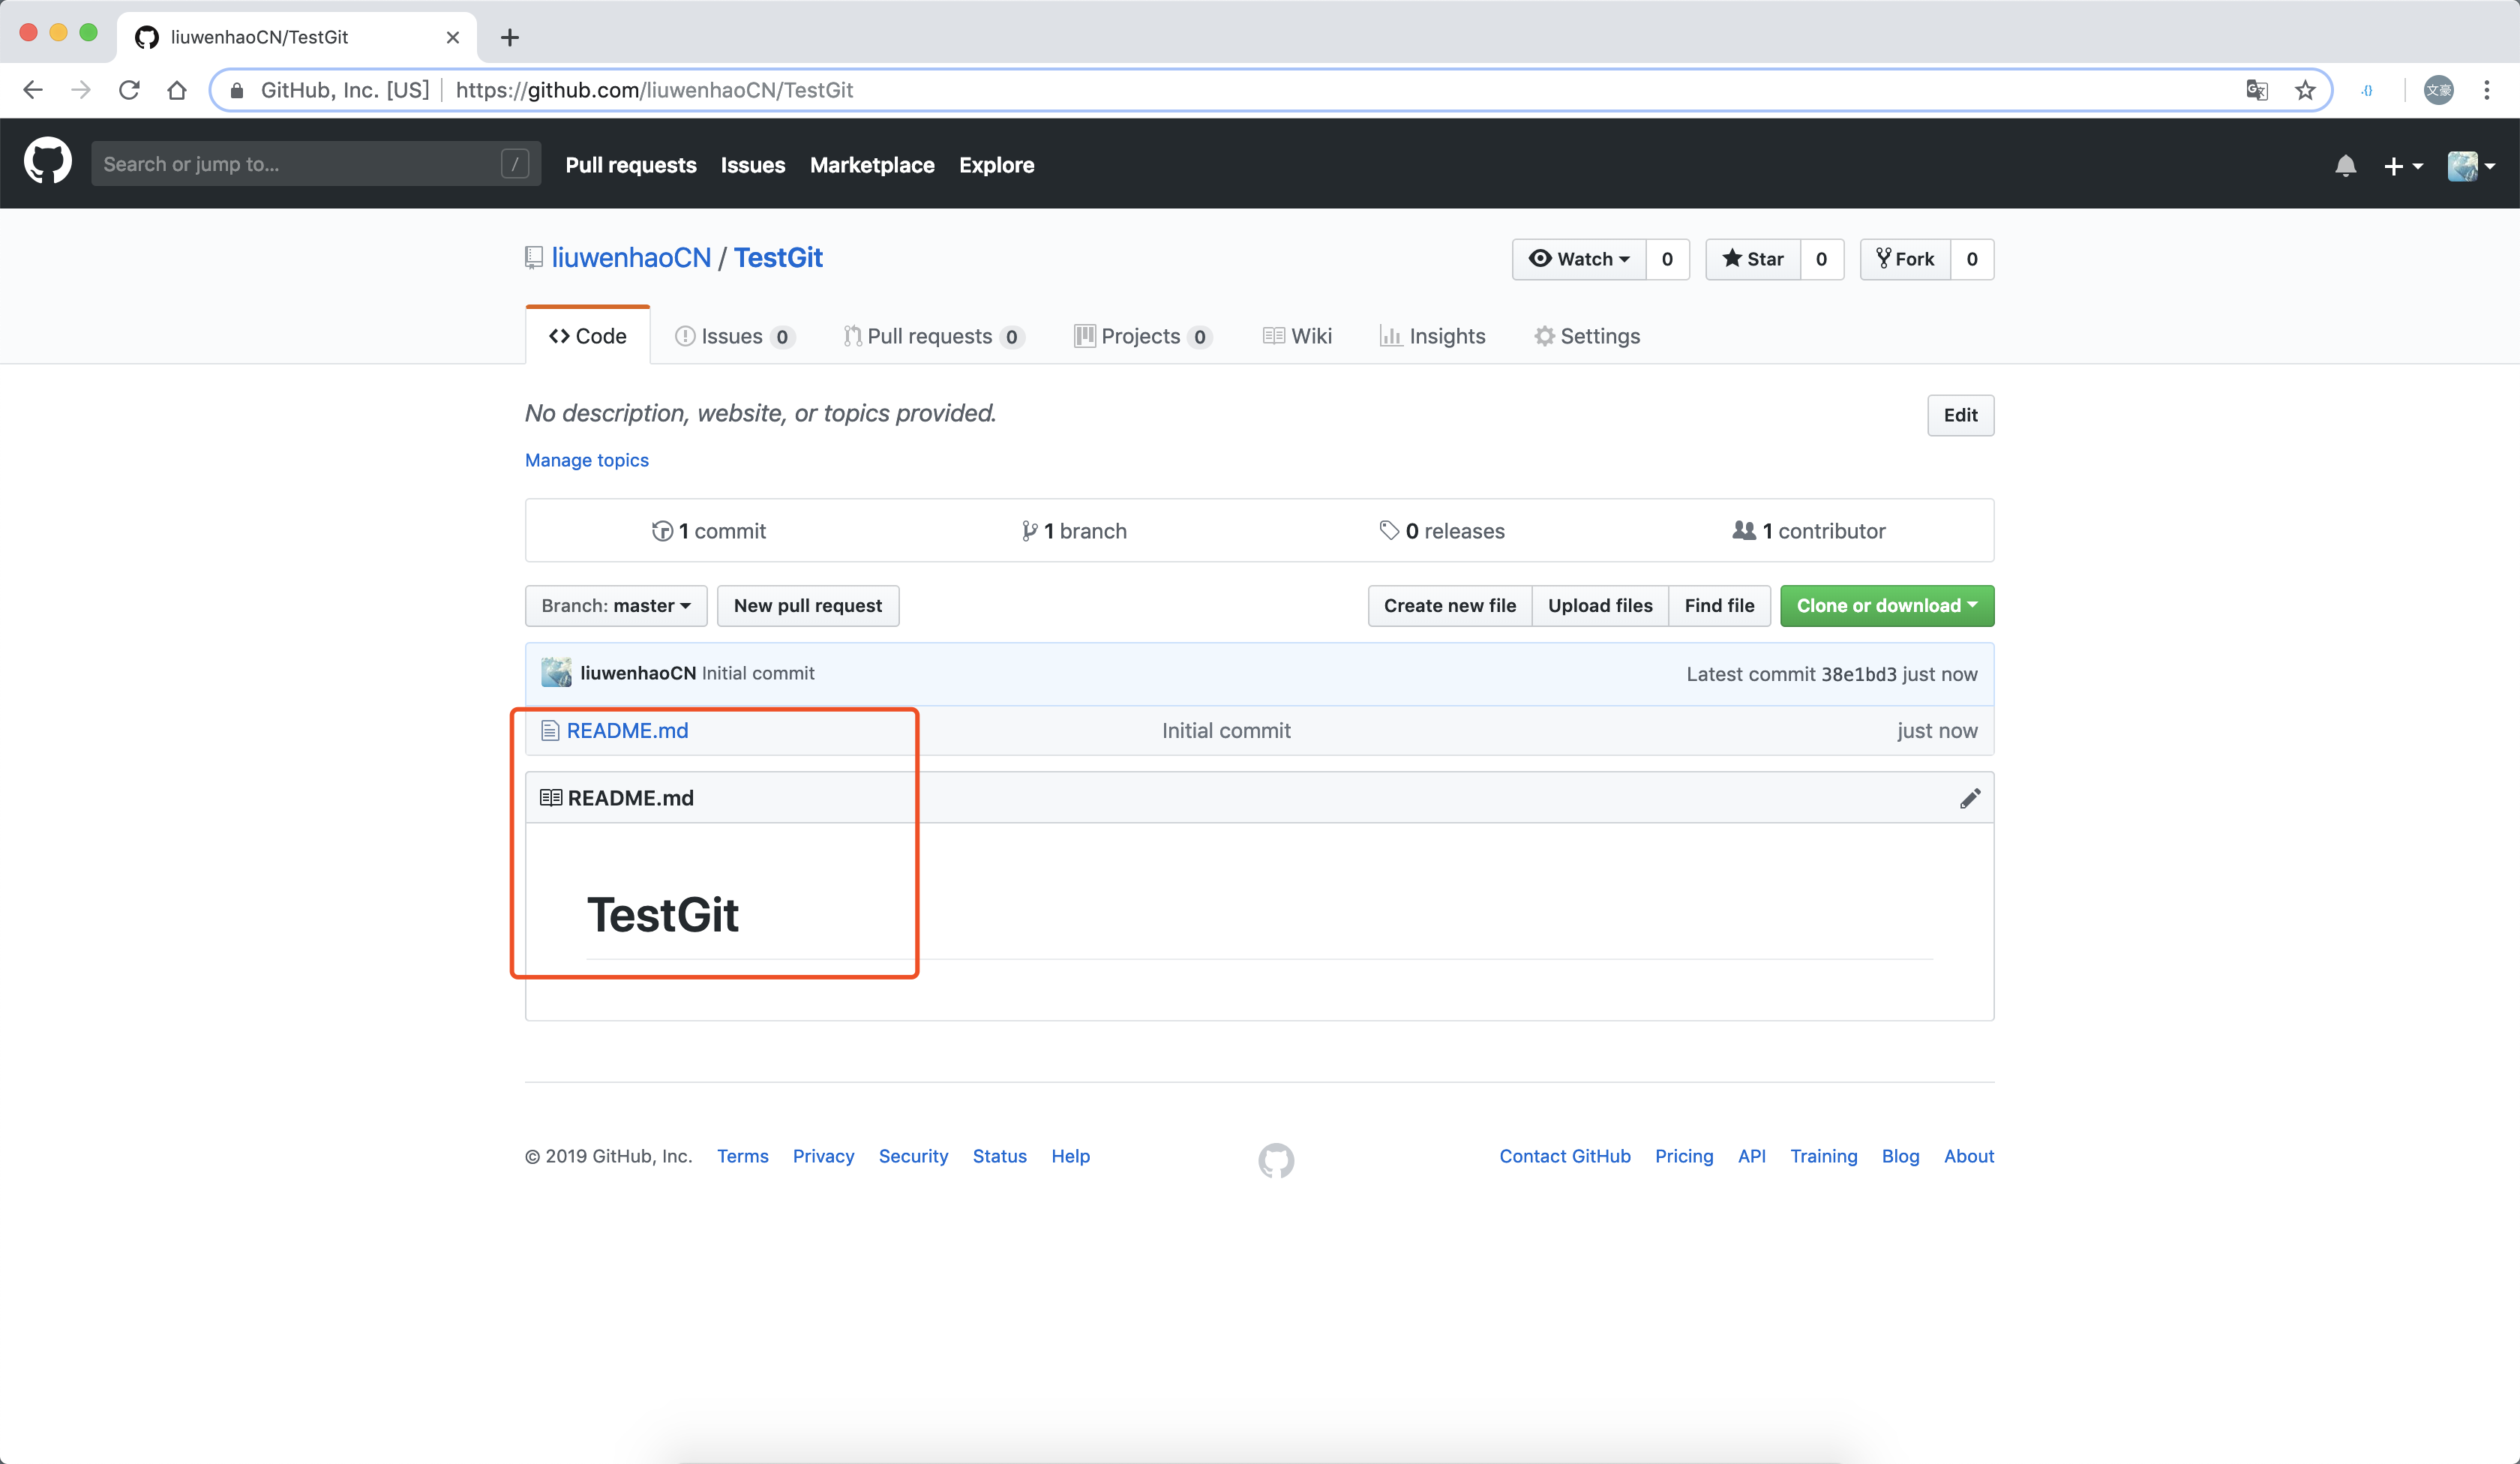Open a new browser tab with plus
The image size is (2520, 1464).
pos(510,38)
